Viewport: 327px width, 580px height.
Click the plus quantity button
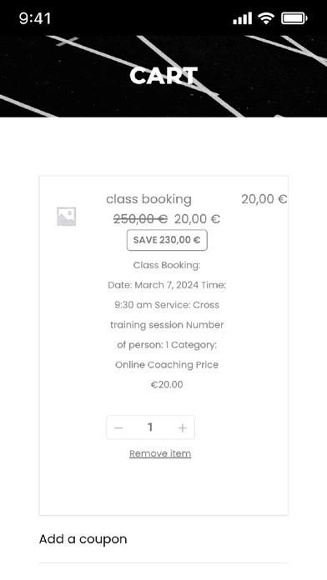click(182, 428)
